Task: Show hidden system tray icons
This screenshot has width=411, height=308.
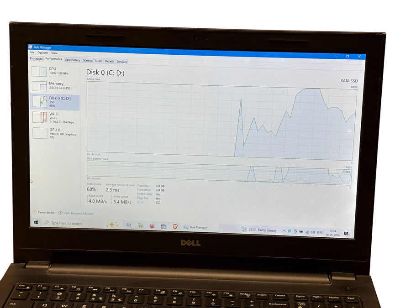Action: pos(284,231)
